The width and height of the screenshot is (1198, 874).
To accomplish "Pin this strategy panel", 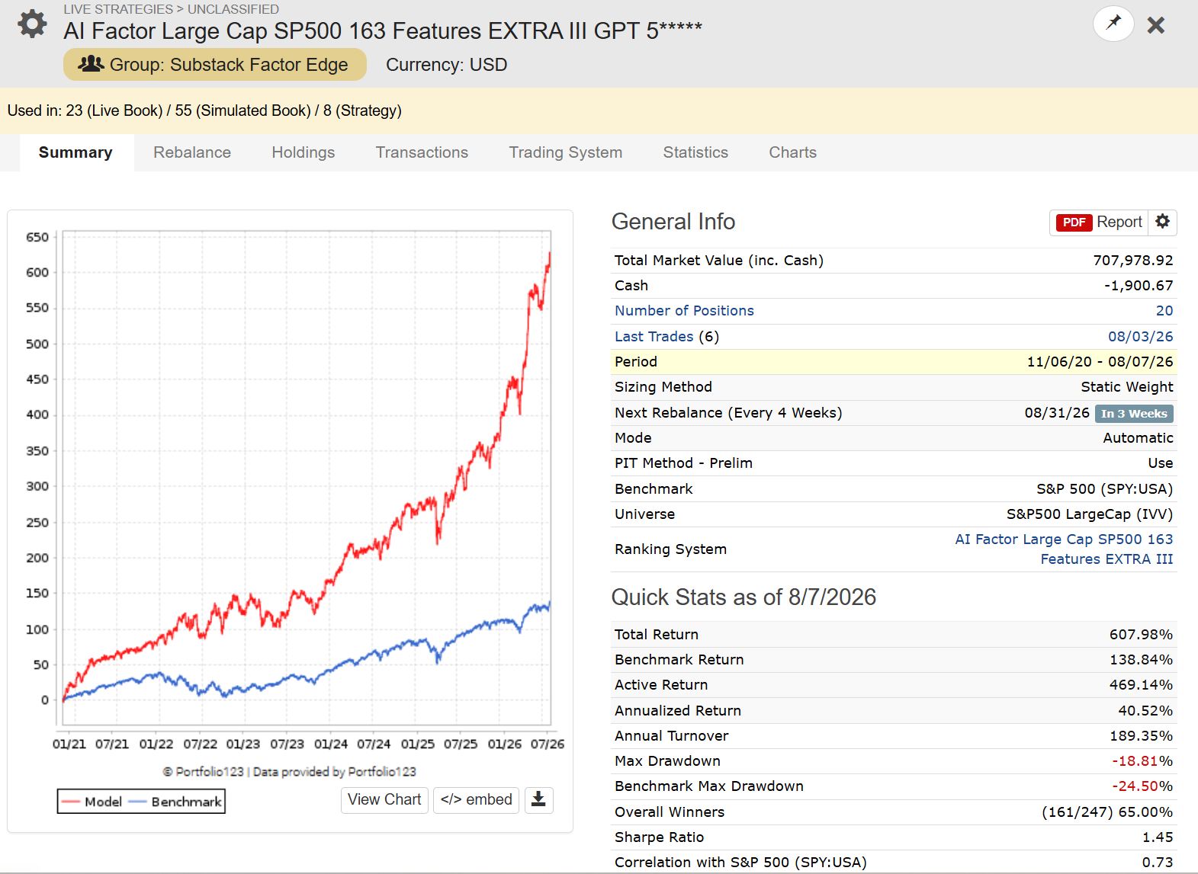I will pos(1113,24).
